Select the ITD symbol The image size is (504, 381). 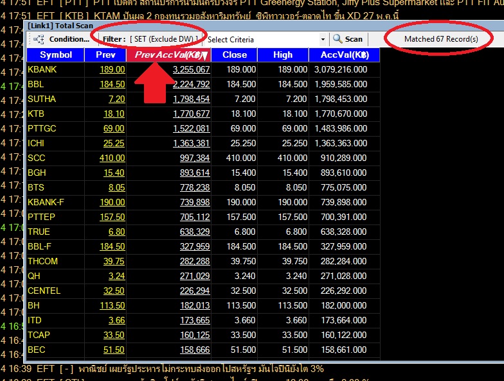(x=35, y=321)
